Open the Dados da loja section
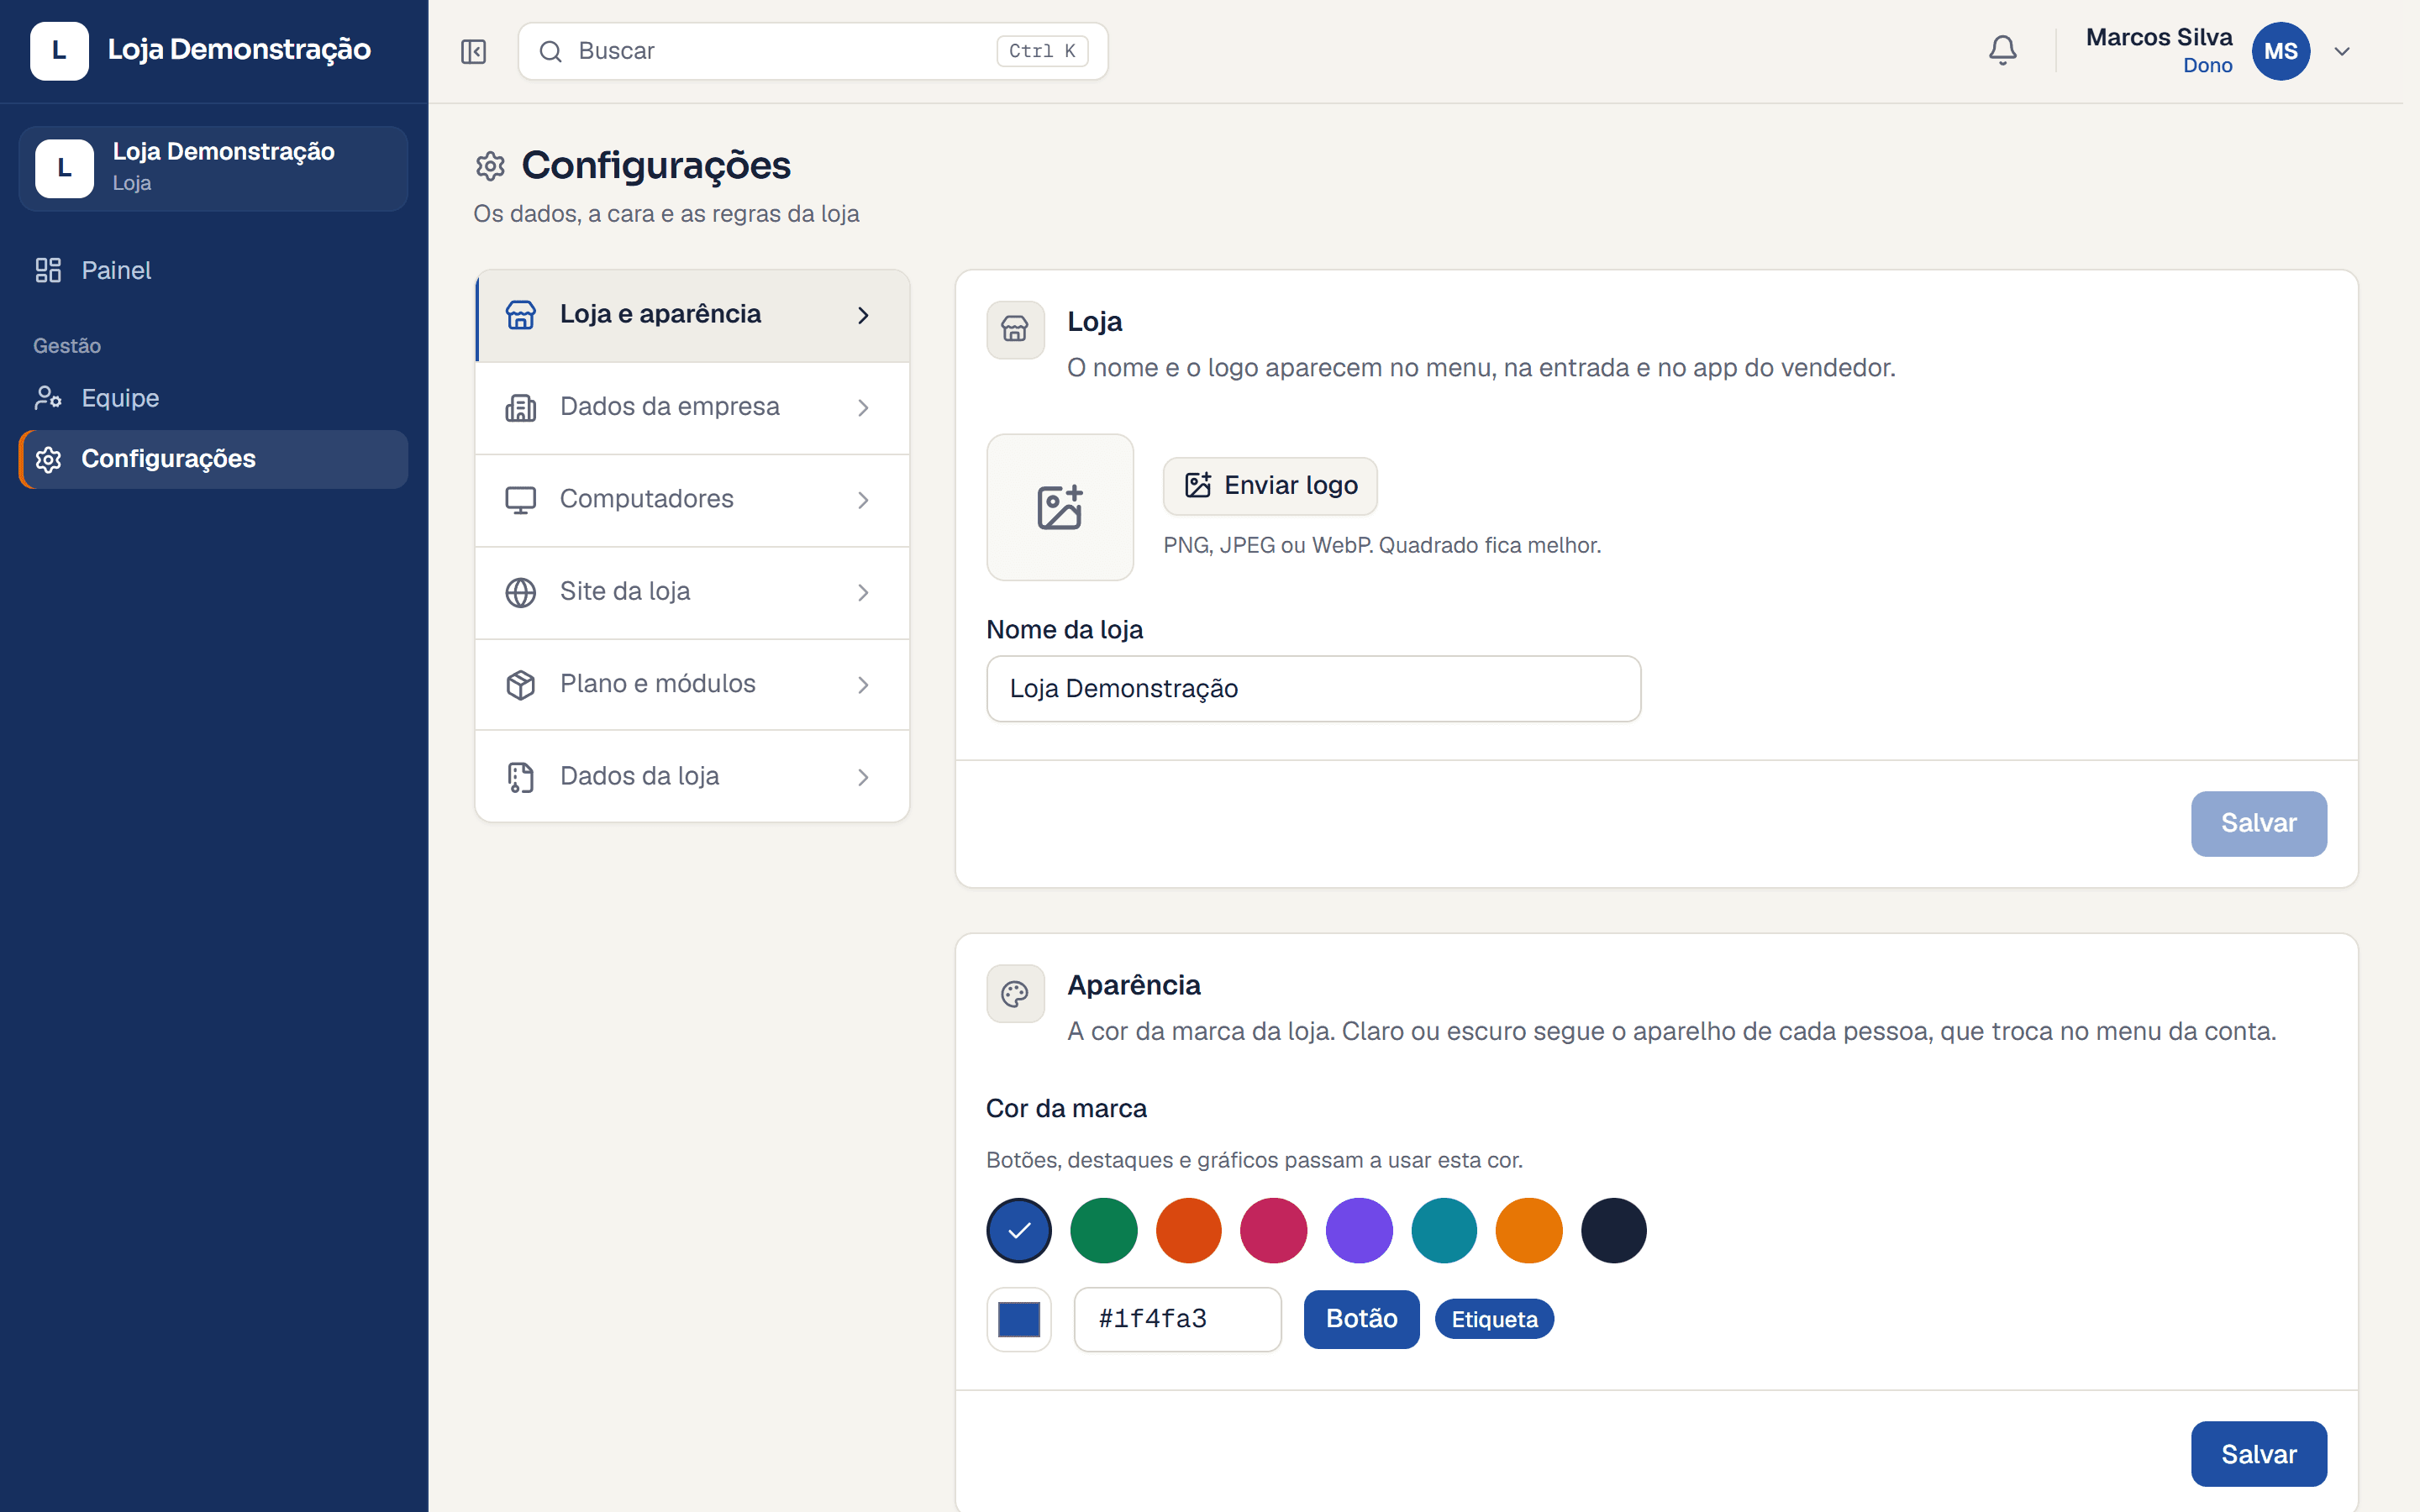2420x1512 pixels. pyautogui.click(x=692, y=777)
